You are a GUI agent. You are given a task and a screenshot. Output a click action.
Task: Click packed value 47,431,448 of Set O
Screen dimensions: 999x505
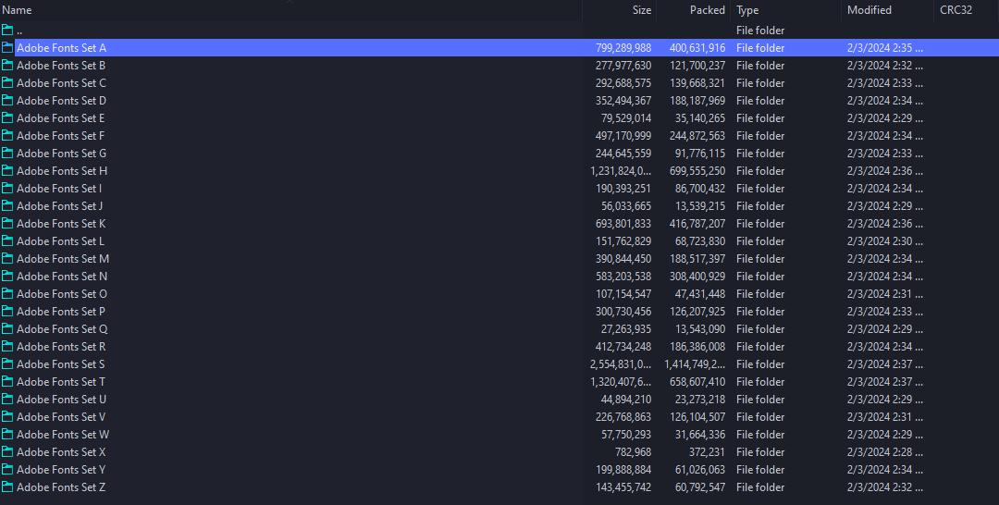[700, 293]
